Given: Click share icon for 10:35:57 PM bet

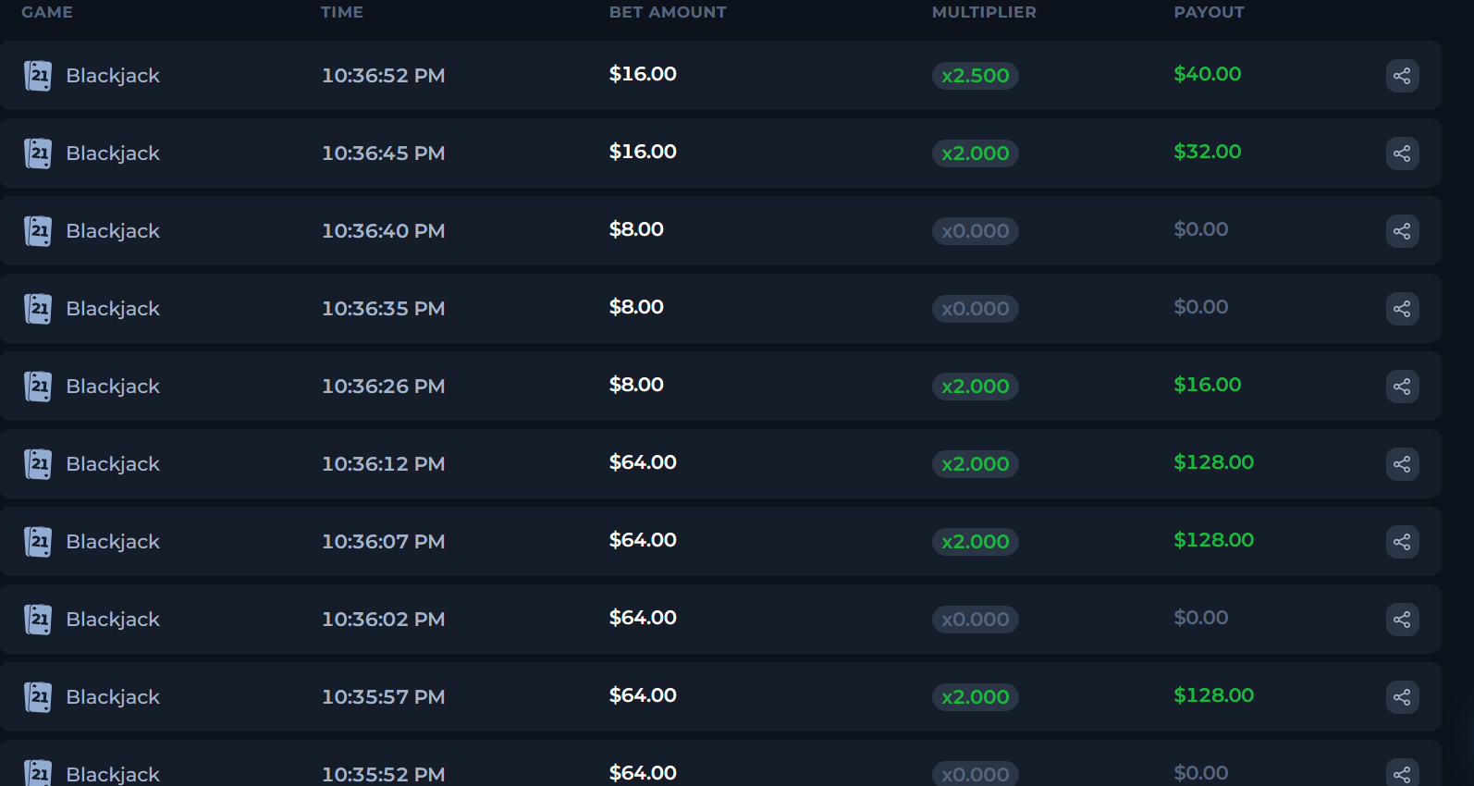Looking at the screenshot, I should (1402, 697).
